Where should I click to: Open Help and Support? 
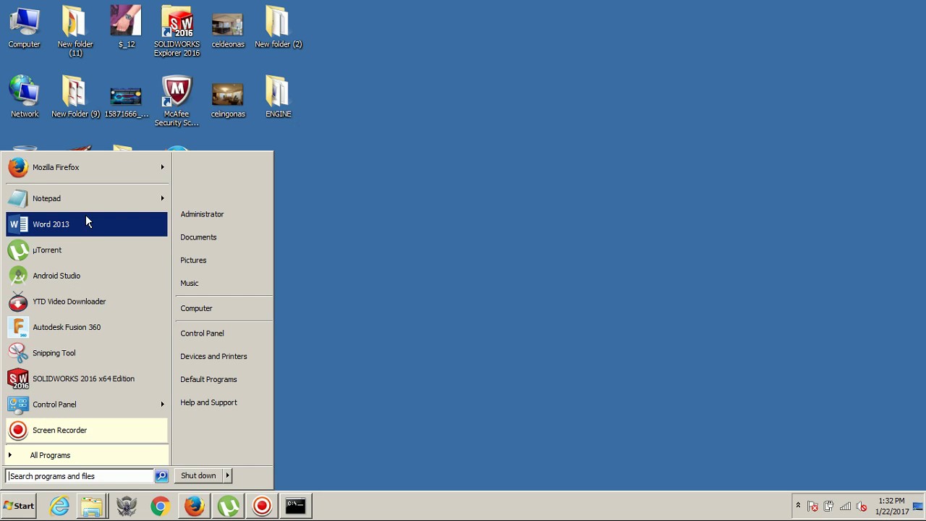[208, 403]
